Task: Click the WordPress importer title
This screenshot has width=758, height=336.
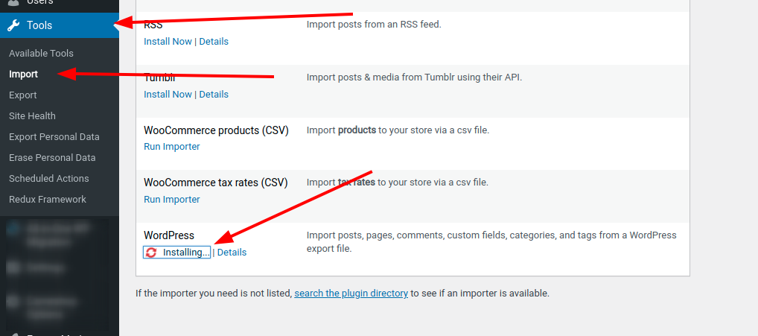Action: (169, 235)
